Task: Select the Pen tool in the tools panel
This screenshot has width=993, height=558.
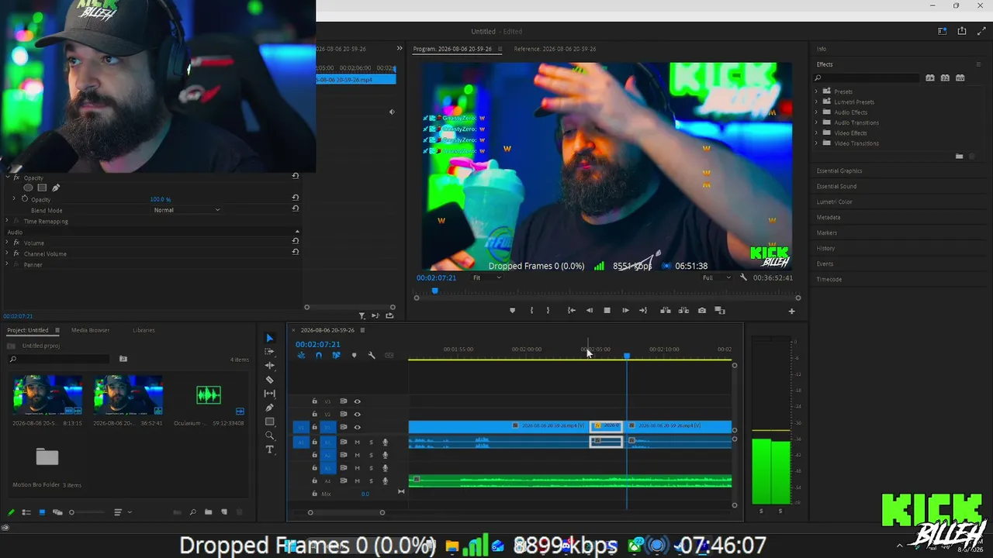Action: (x=269, y=408)
